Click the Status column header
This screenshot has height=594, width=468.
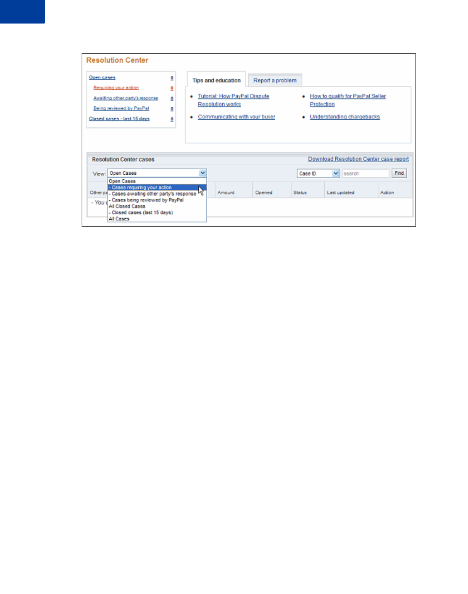[300, 192]
